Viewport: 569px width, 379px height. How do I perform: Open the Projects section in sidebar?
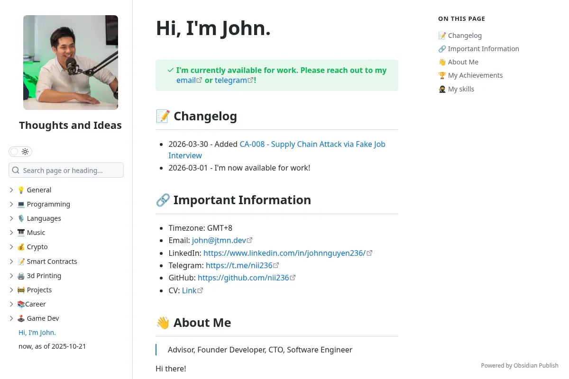[35, 290]
